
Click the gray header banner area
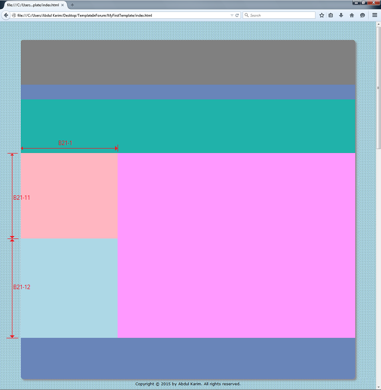pos(188,63)
